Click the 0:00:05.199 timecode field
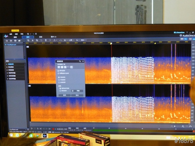 pos(62,129)
